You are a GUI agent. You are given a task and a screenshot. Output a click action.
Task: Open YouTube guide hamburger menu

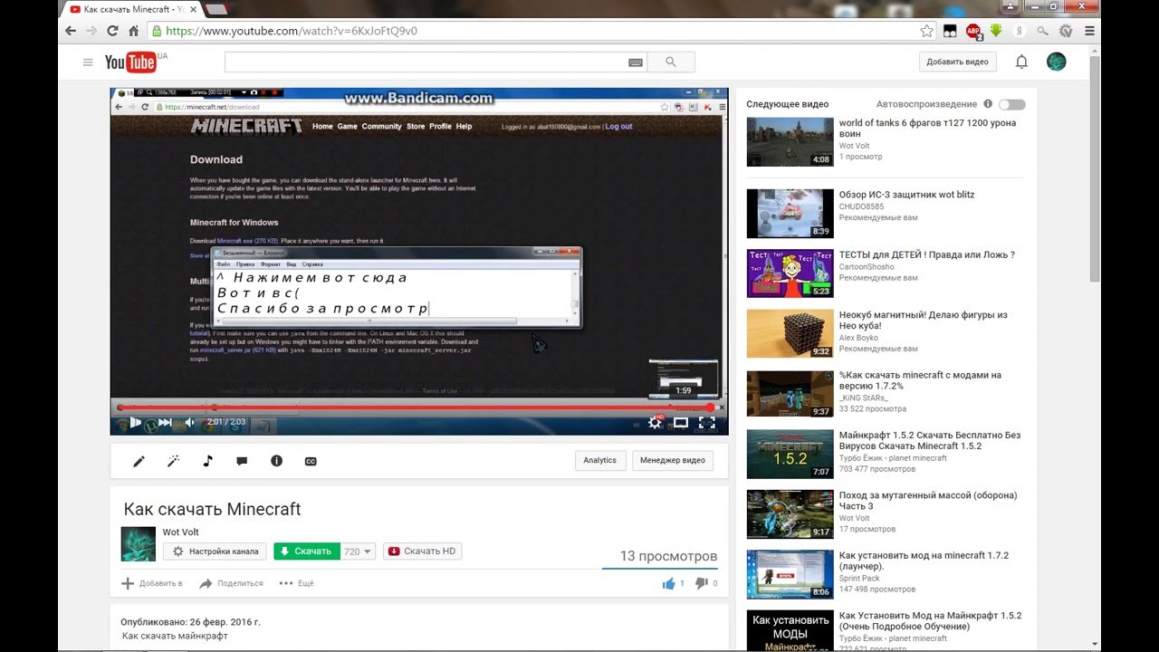(88, 62)
